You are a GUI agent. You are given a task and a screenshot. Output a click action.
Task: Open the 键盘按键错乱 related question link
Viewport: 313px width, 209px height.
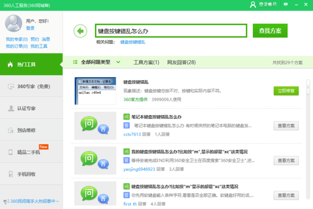click(x=133, y=42)
